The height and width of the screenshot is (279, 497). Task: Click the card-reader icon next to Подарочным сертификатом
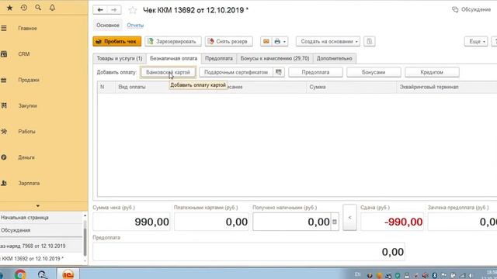(278, 72)
